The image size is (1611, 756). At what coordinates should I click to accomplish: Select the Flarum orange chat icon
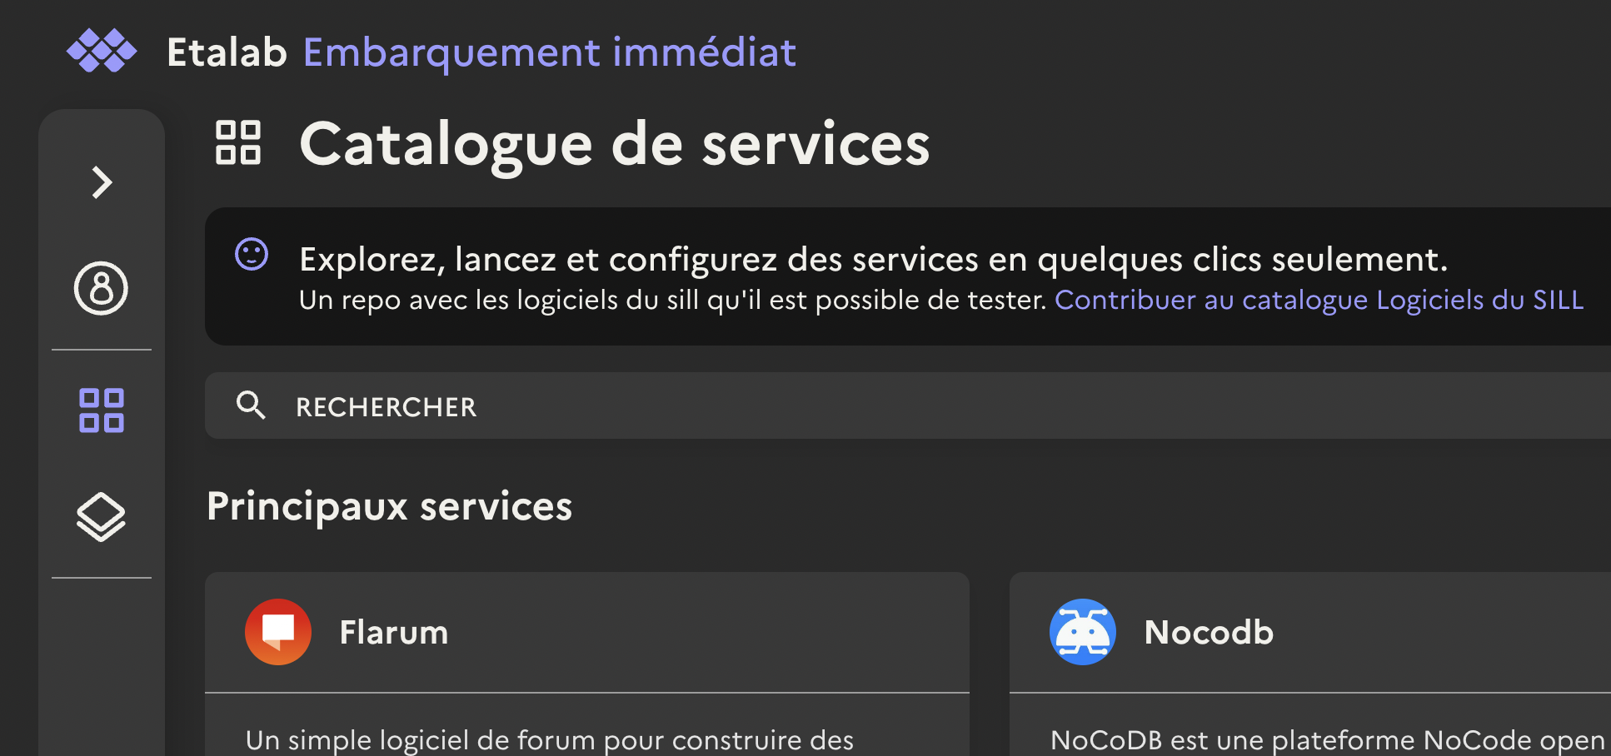277,632
